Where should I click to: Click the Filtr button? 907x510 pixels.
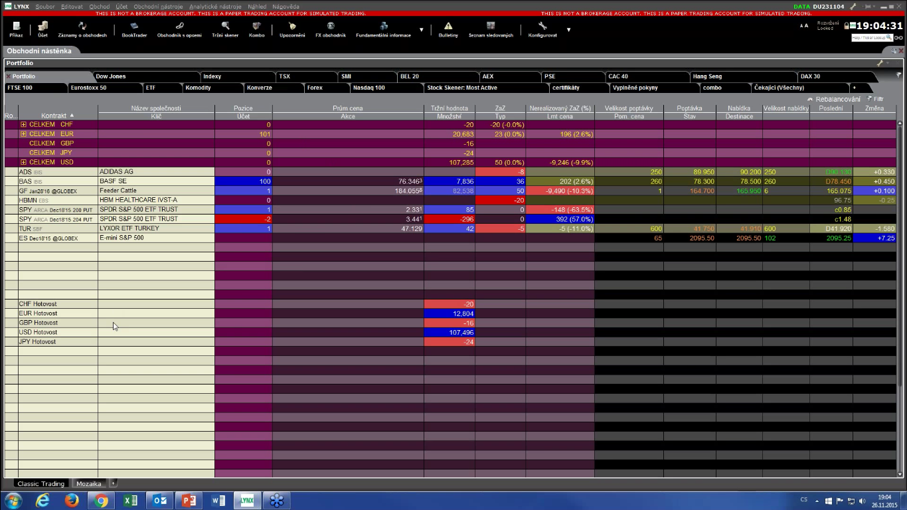click(x=875, y=99)
